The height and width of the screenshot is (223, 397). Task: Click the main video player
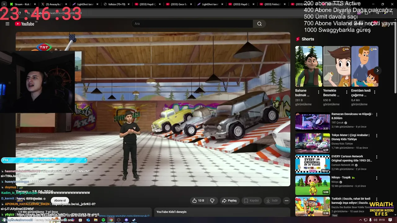pos(153,109)
